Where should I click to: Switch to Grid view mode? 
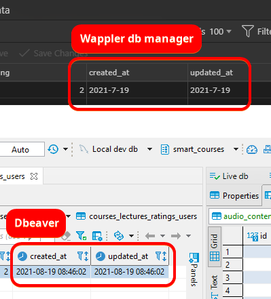pyautogui.click(x=215, y=247)
